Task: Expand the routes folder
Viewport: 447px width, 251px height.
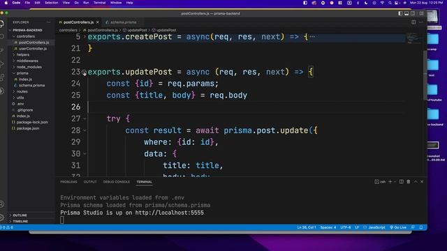Action: (22, 91)
